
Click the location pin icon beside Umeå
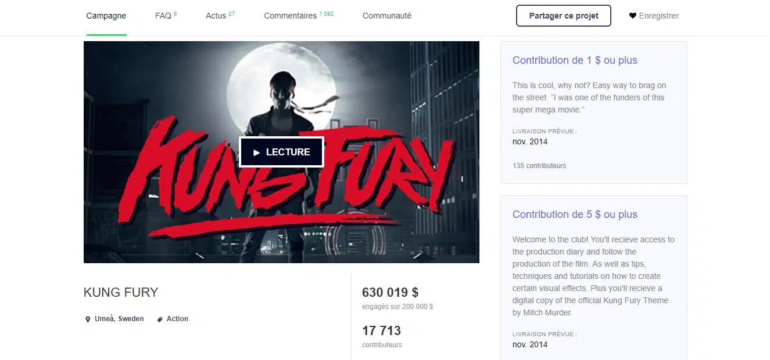(88, 319)
